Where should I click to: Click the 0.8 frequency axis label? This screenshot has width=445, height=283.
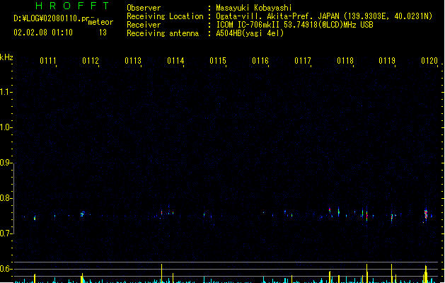click(5, 198)
